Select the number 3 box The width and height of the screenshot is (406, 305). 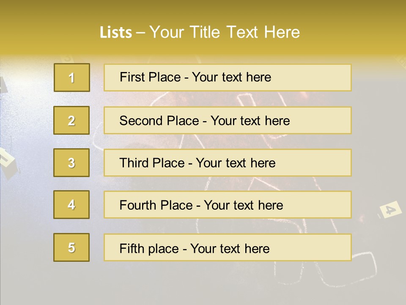(71, 163)
